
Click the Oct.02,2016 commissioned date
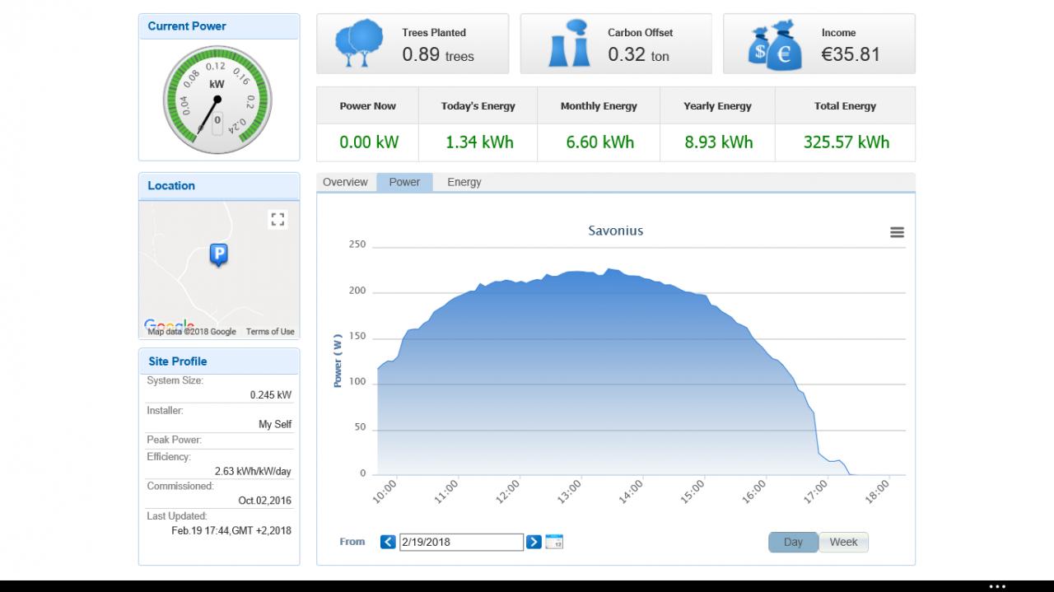coord(265,500)
